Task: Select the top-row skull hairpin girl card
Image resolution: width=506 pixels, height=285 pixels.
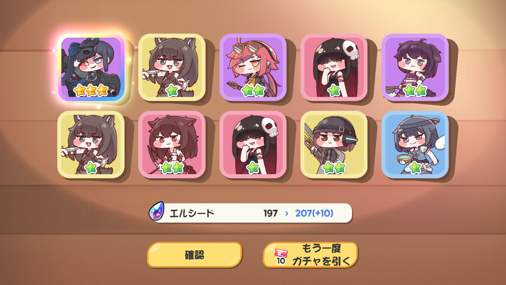Action: [334, 67]
